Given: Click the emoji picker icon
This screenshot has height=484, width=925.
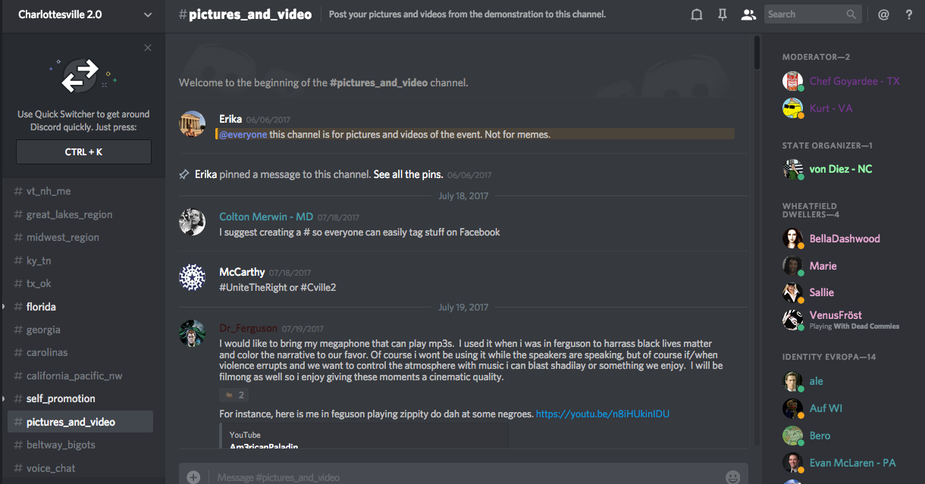Looking at the screenshot, I should click(x=732, y=477).
